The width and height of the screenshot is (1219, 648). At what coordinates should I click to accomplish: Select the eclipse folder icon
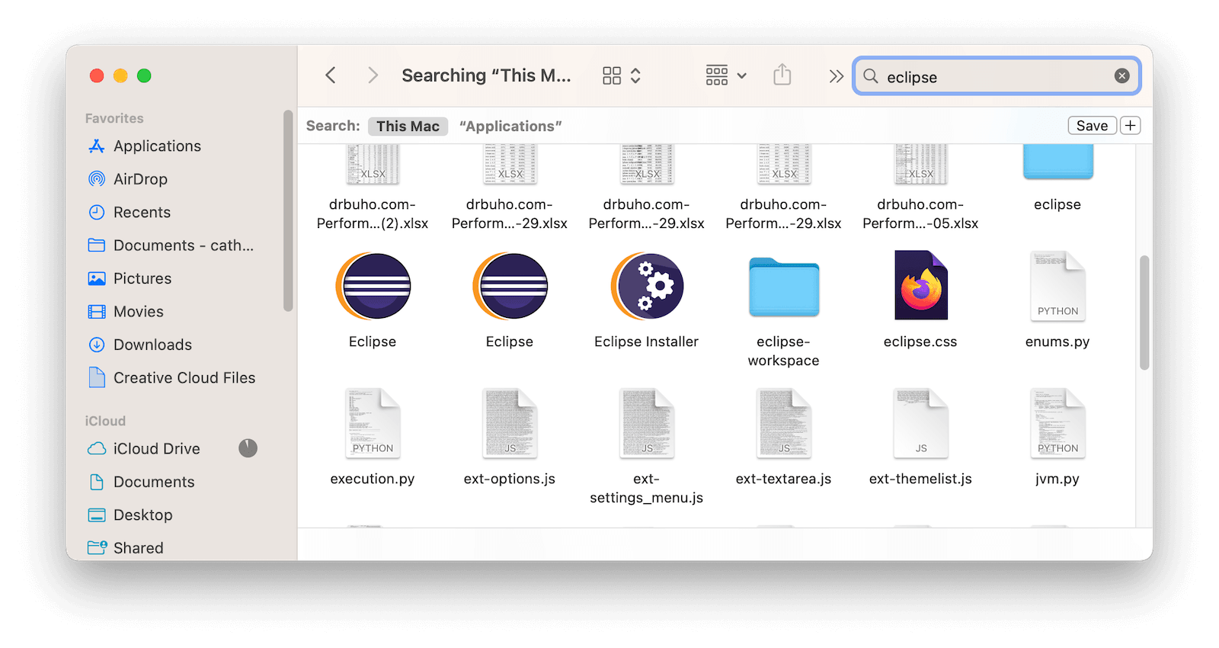(1057, 162)
